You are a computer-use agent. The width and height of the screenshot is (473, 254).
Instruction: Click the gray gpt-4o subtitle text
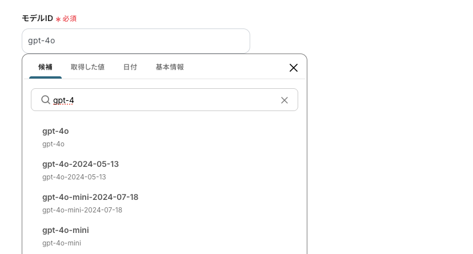click(x=53, y=144)
